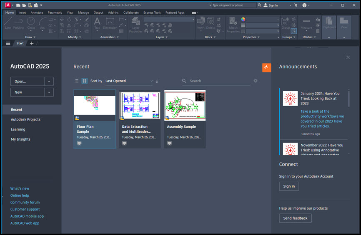This screenshot has width=361, height=235.
Task: Toggle group selection in Groups panel
Action: click(293, 31)
